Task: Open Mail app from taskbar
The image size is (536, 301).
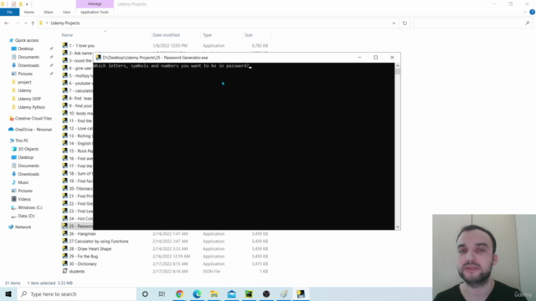Action: pyautogui.click(x=231, y=293)
